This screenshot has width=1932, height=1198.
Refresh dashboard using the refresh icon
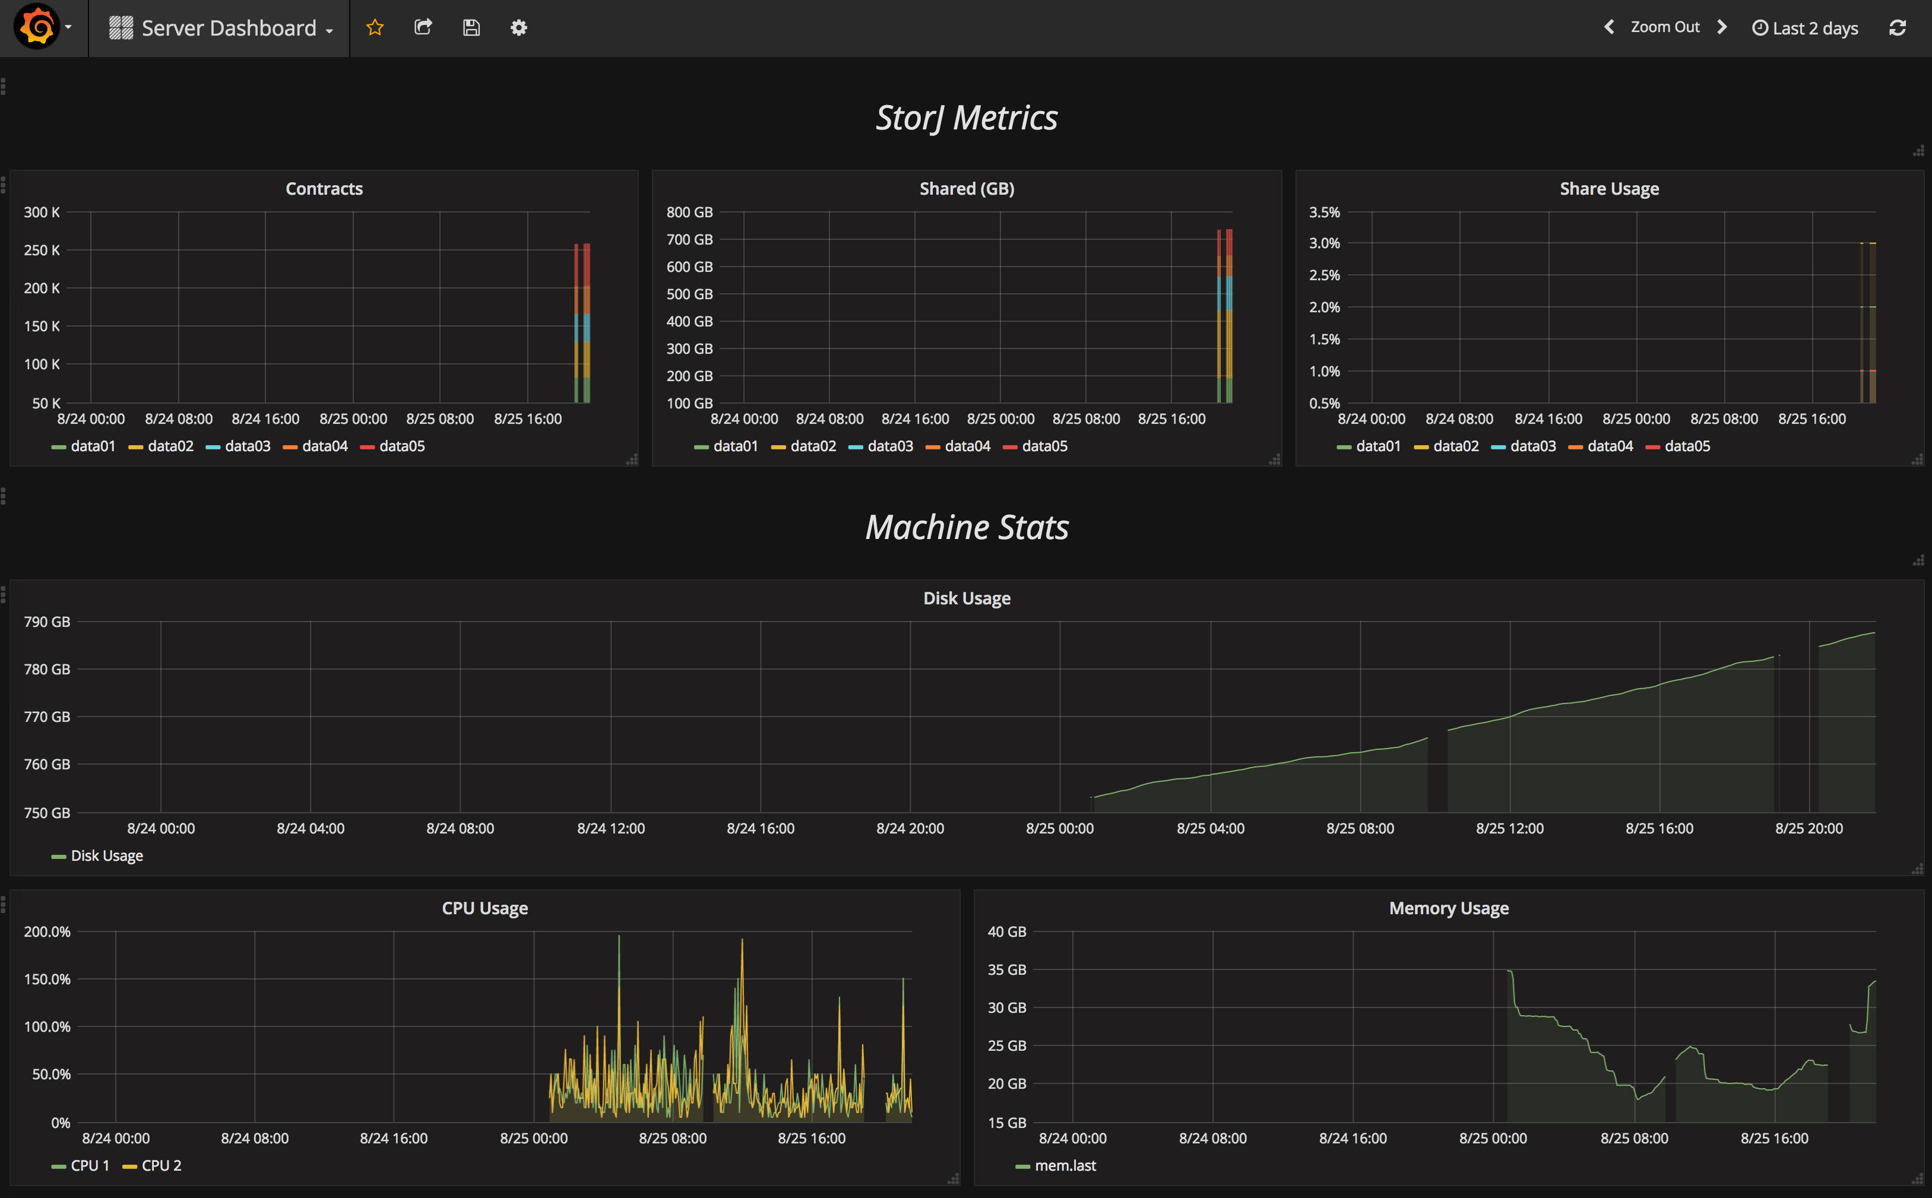[1897, 28]
